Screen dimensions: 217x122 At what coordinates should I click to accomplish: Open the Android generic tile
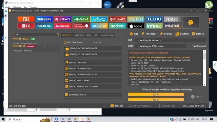(x=117, y=26)
